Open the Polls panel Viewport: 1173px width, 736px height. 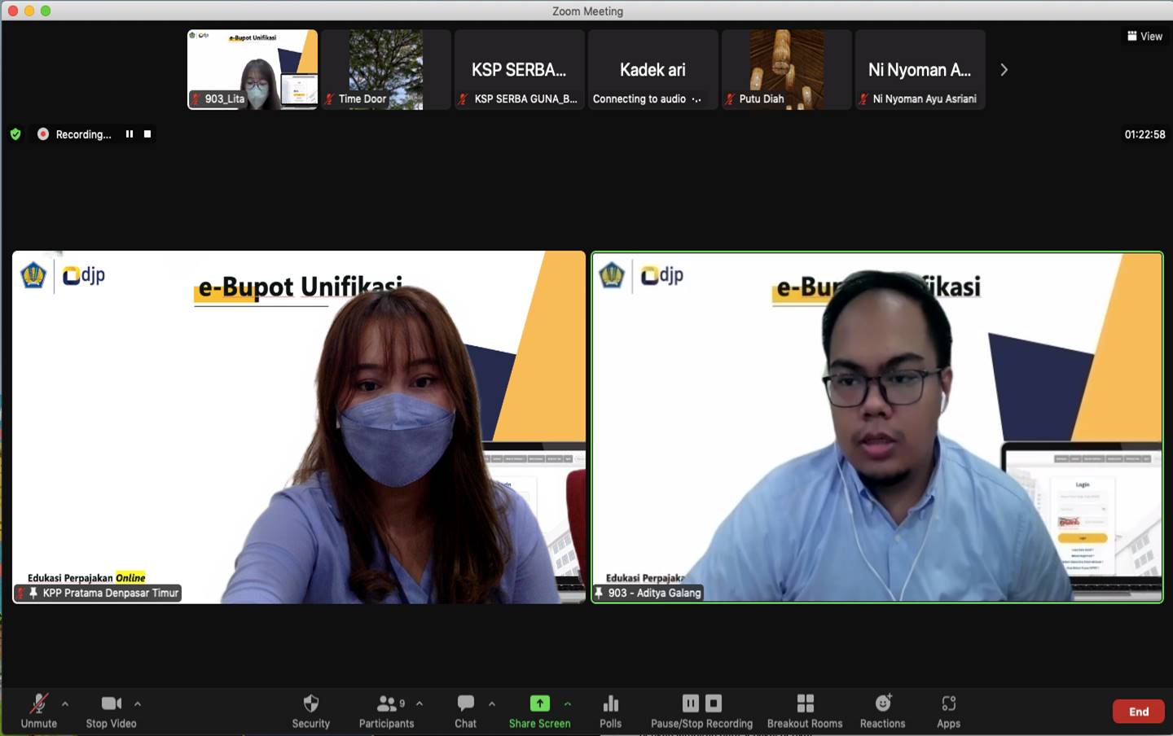tap(610, 710)
